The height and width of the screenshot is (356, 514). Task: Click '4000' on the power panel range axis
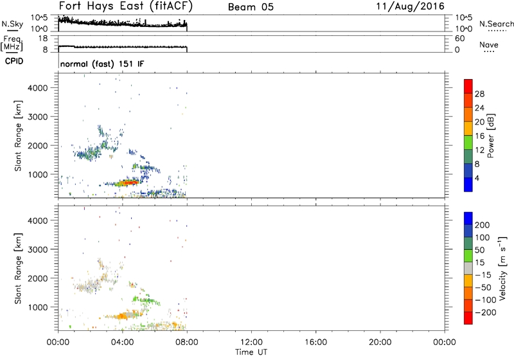click(x=38, y=88)
